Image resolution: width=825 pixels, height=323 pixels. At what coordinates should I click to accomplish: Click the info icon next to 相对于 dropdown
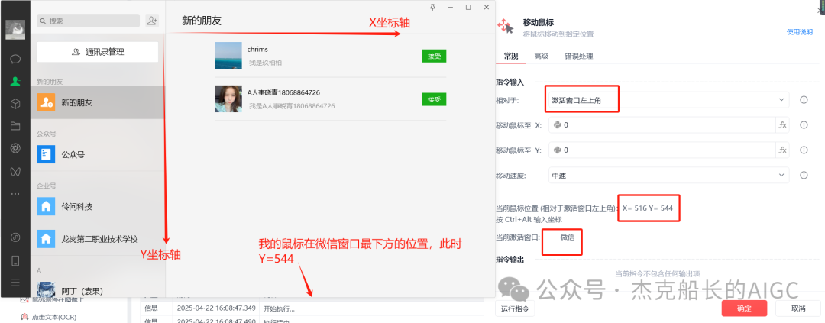804,100
